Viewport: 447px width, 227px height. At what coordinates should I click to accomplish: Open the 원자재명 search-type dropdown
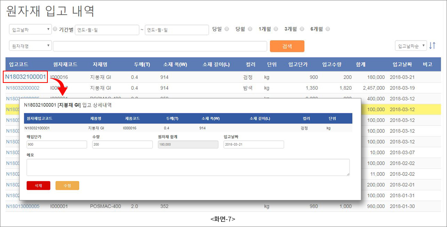31,46
